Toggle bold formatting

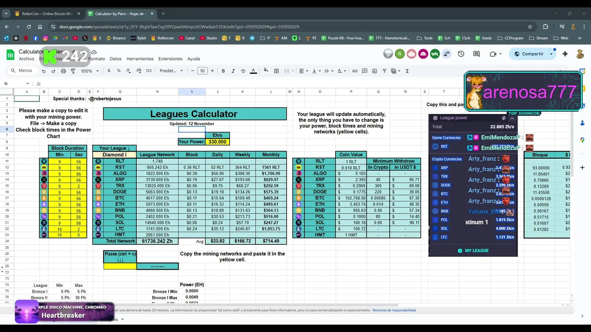click(223, 71)
